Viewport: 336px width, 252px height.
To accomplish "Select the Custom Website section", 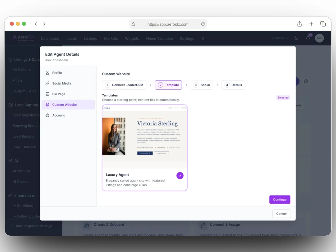I will (x=68, y=105).
